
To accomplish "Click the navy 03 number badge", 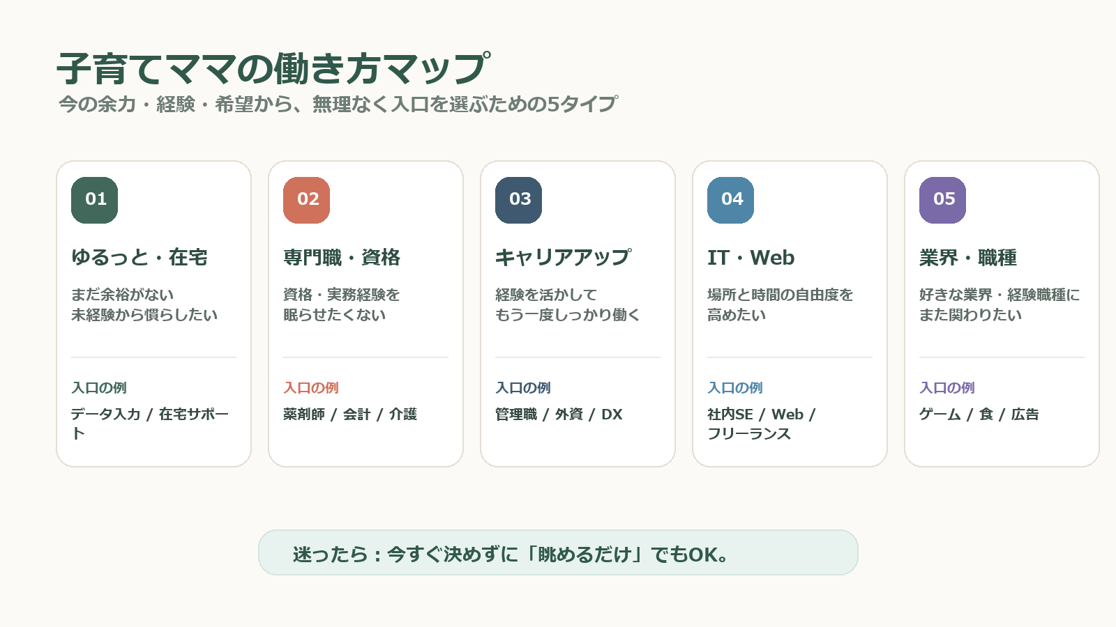I will coord(518,200).
